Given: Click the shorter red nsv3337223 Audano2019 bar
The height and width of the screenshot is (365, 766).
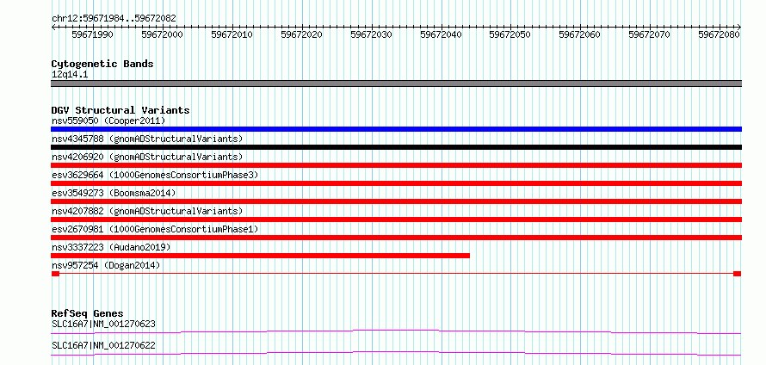Looking at the screenshot, I should point(261,256).
